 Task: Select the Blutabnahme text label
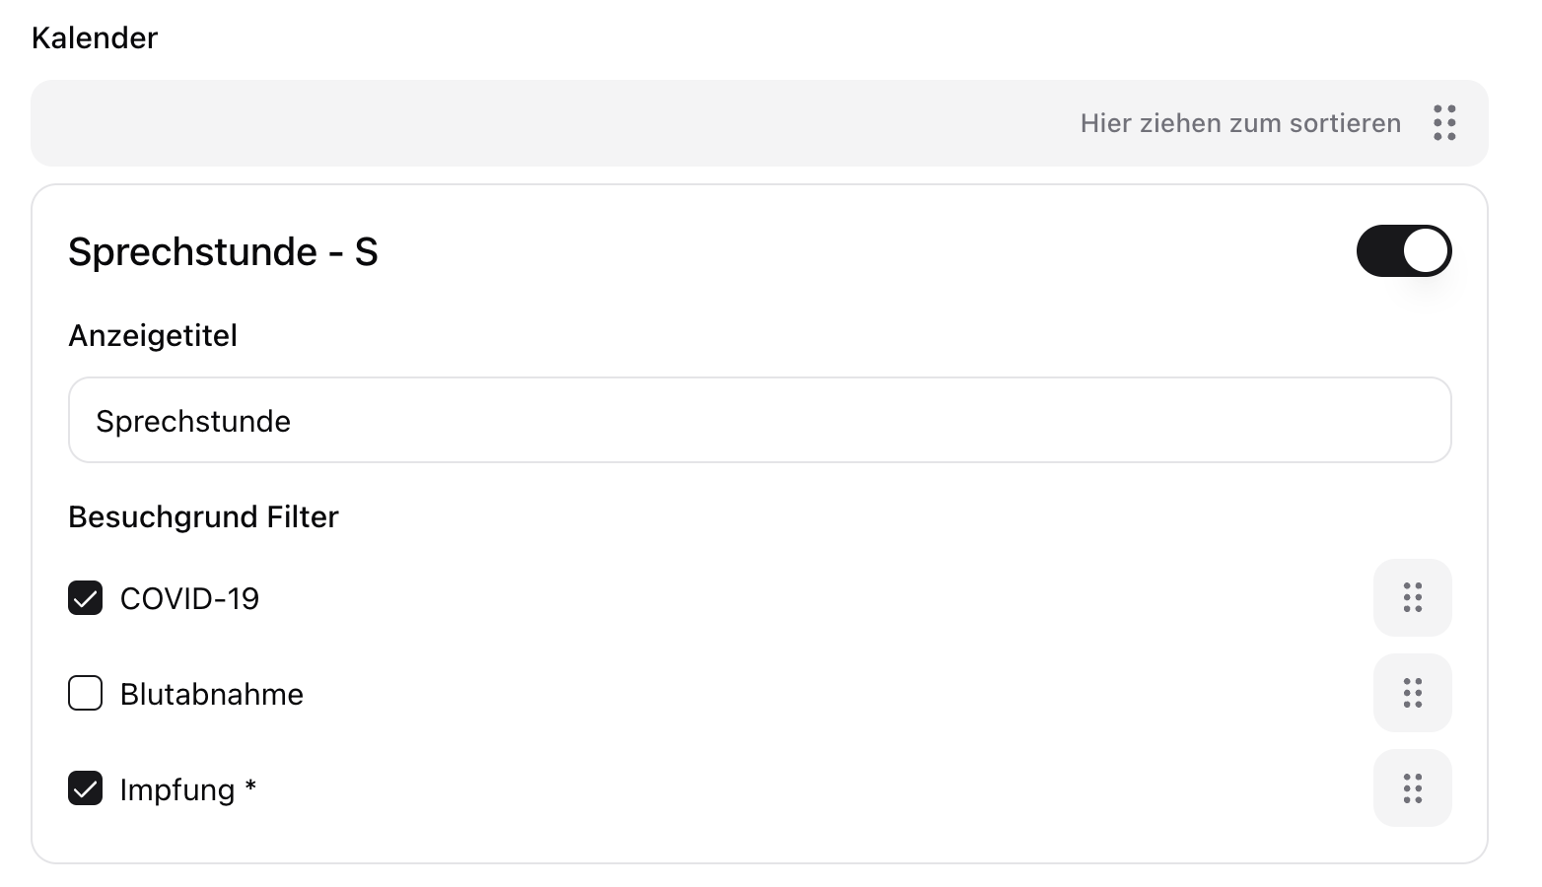coord(211,695)
